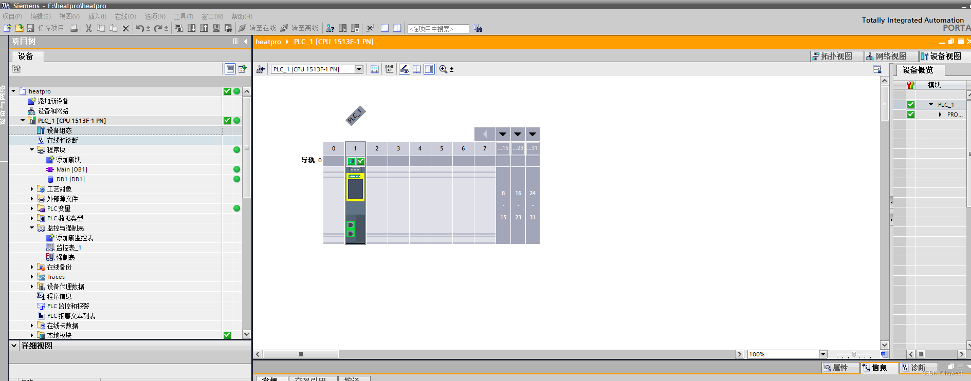Open 帮助(H) menu
Screen dimensions: 971x381
coord(242,16)
